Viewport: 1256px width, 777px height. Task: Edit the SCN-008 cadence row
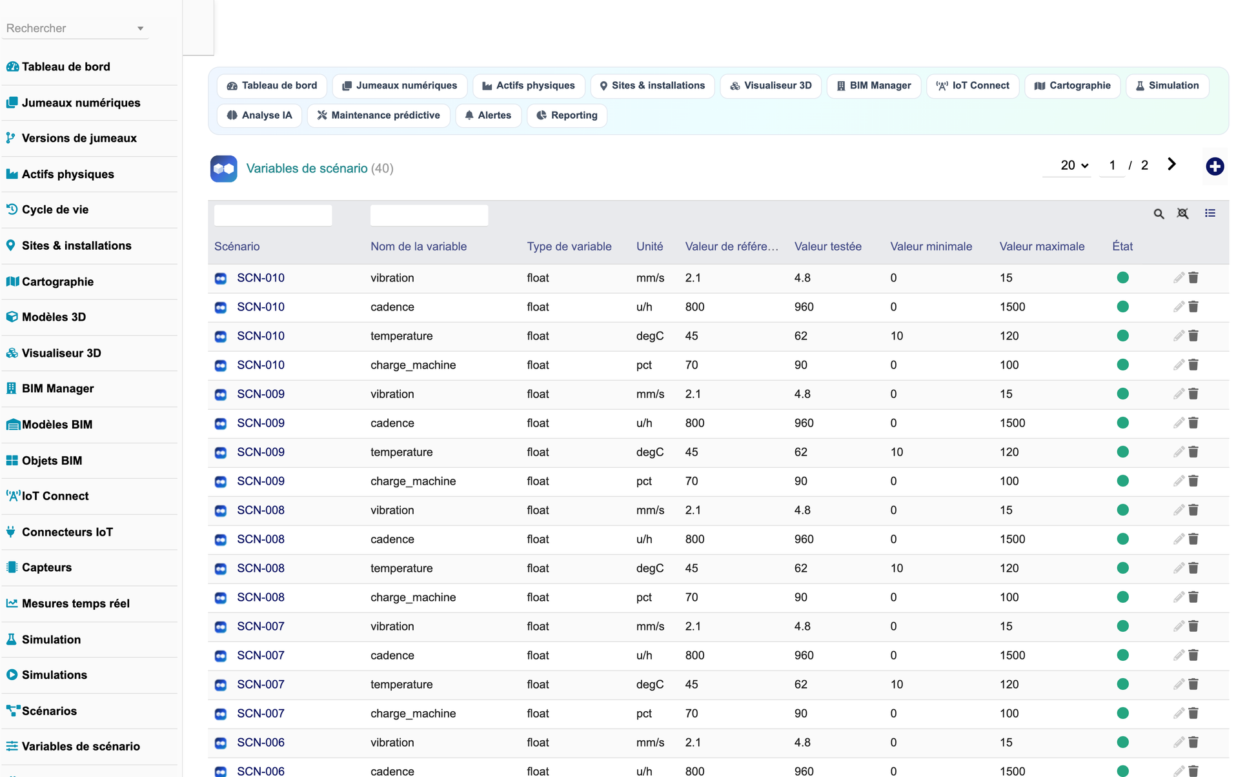tap(1179, 539)
